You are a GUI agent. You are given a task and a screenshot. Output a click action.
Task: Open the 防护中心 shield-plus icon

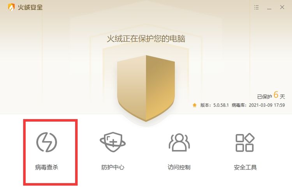point(113,142)
